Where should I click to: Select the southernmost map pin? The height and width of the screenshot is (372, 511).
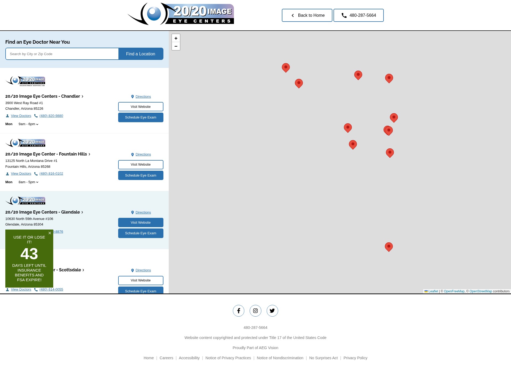[x=389, y=247]
